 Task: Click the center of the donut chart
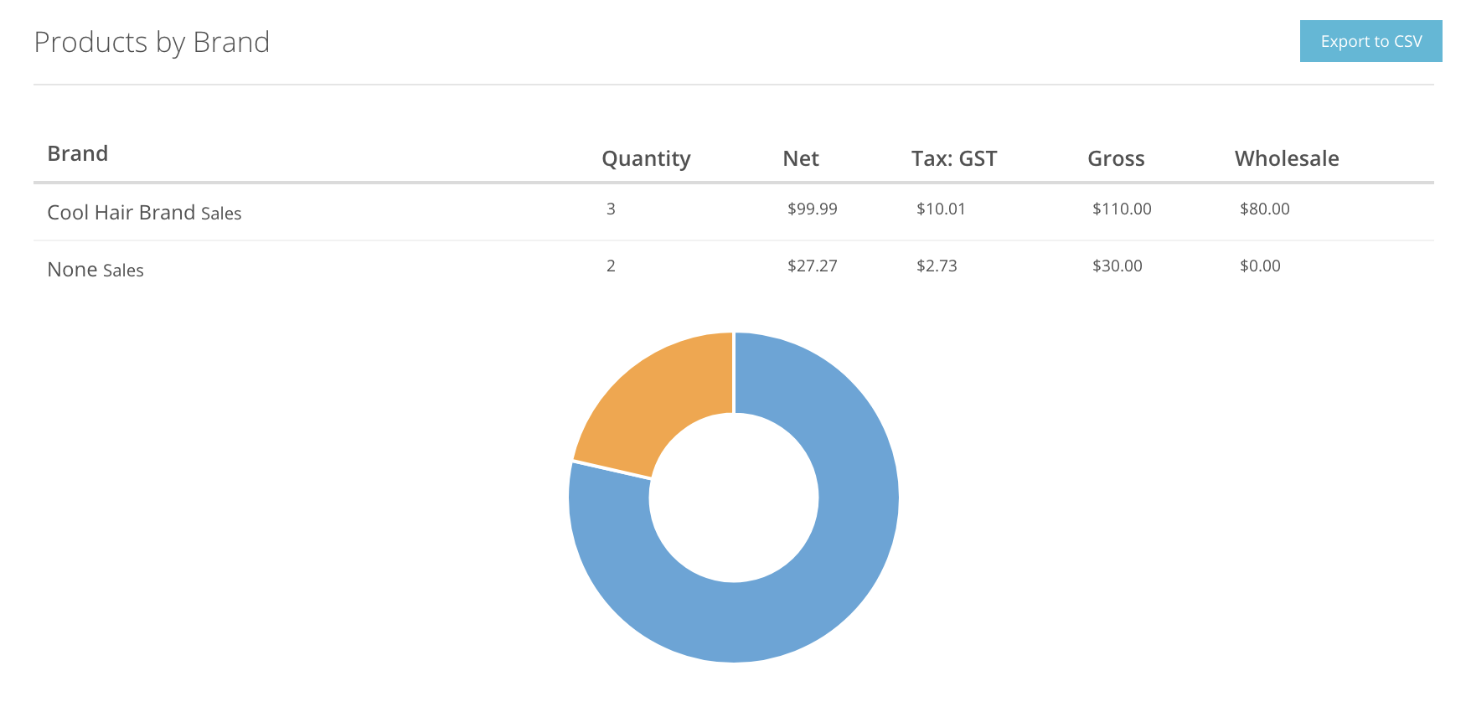[x=734, y=498]
